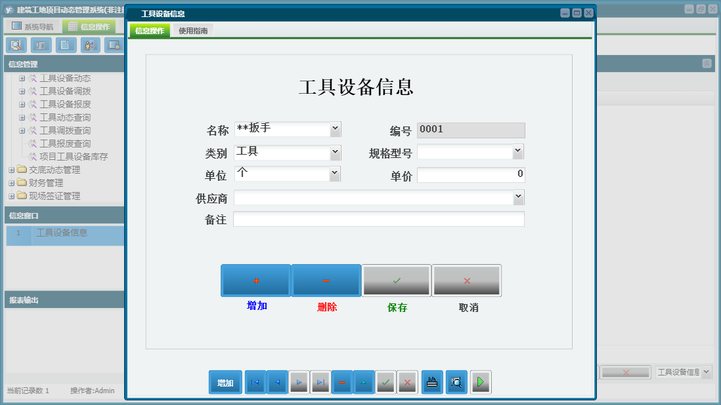
Task: Click the delete record icon on bottom toolbar
Action: pyautogui.click(x=342, y=382)
